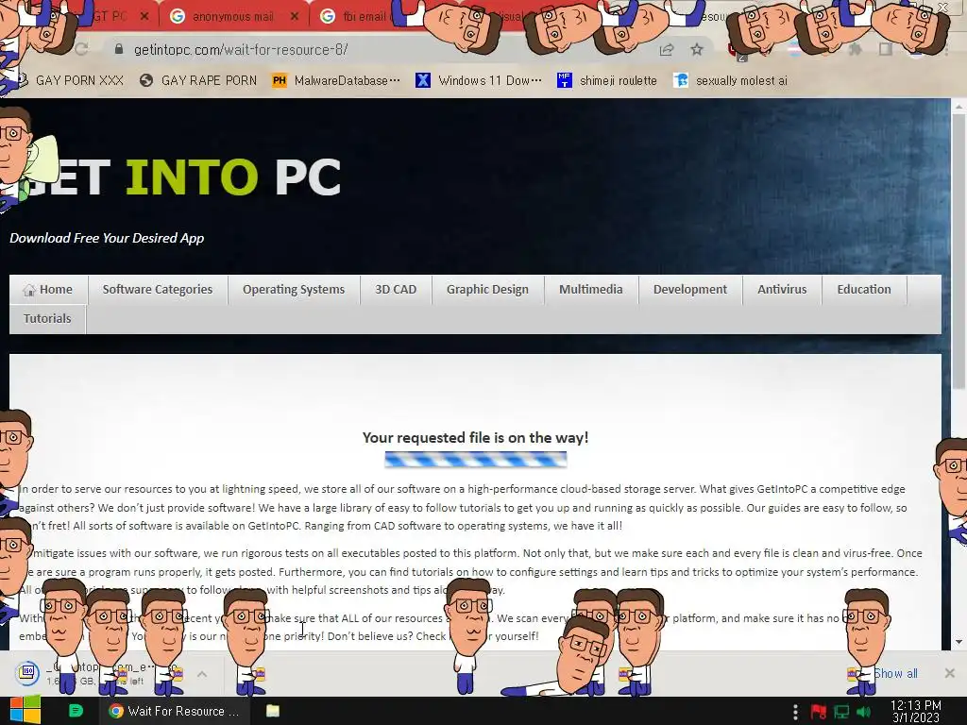Click the Wait For Resource Chrome taskbar button

click(x=175, y=711)
